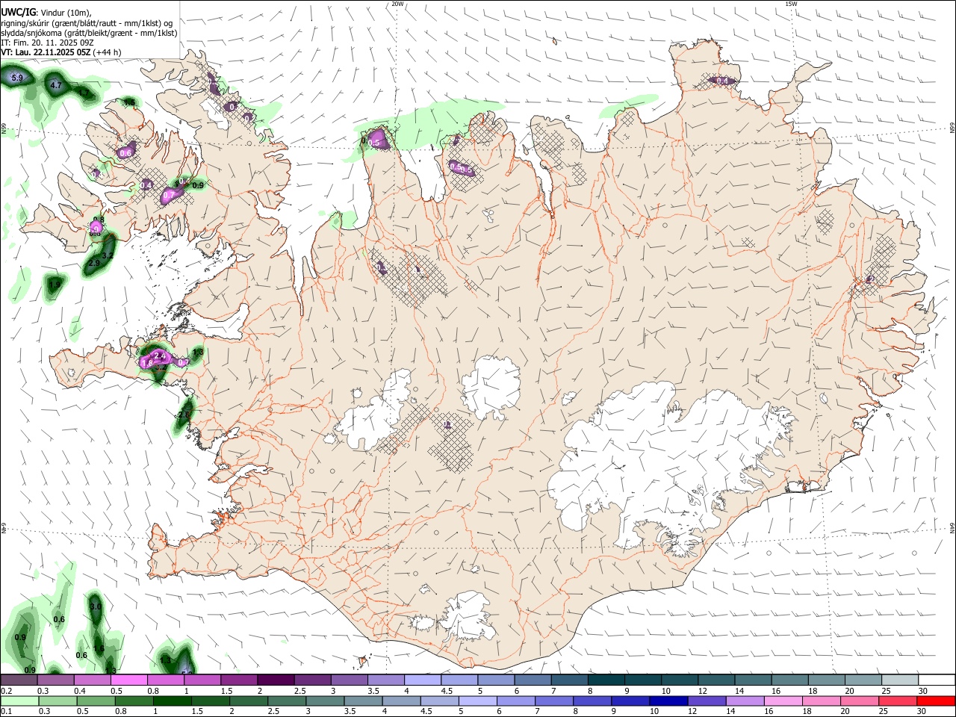Select the rain scale 14–16 light purple swatch
The image size is (956, 717).
(745, 701)
